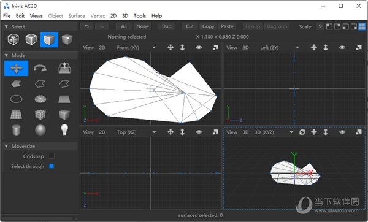Open View menu of Front (XY) pane
This screenshot has width=368, height=222.
88,48
